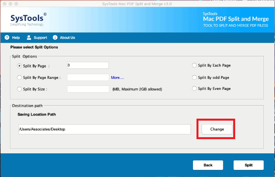Choose Split By odd Page option
This screenshot has width=275, height=177.
click(195, 77)
